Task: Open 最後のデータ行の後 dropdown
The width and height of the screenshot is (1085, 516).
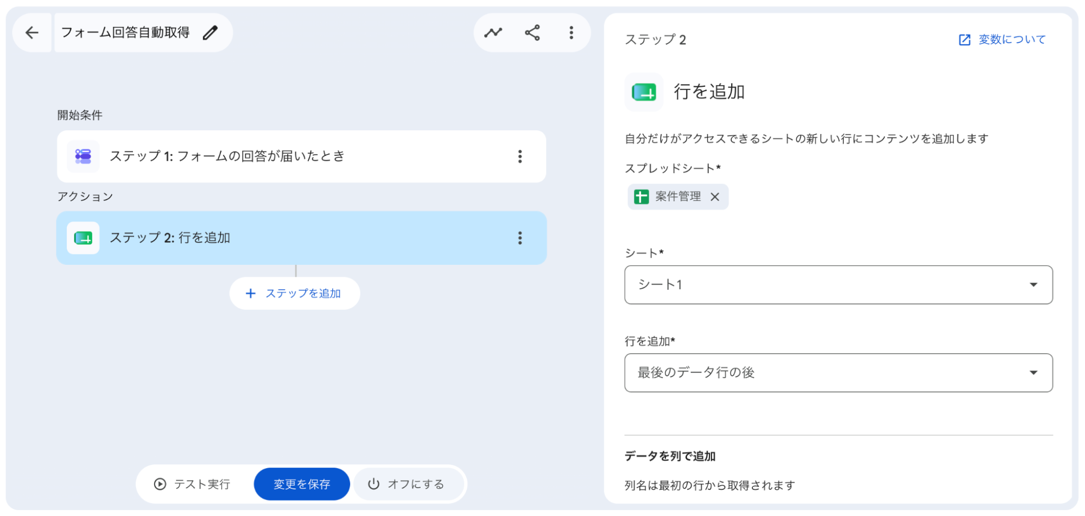Action: pyautogui.click(x=839, y=373)
